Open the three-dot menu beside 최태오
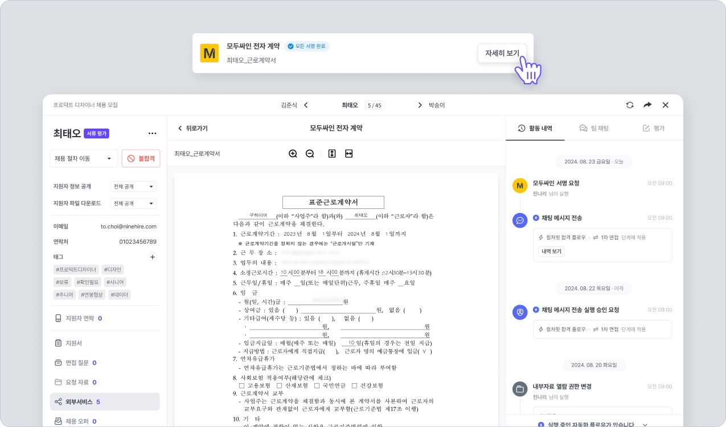This screenshot has height=427, width=726. pyautogui.click(x=152, y=133)
